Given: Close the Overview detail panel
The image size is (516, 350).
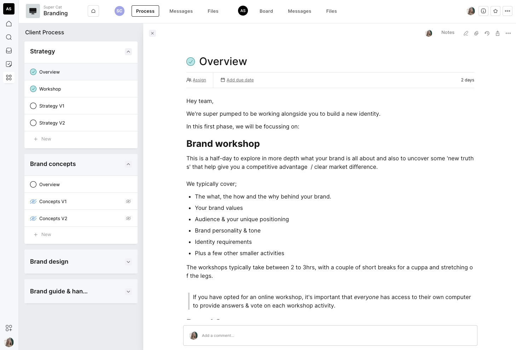Looking at the screenshot, I should pos(152,33).
